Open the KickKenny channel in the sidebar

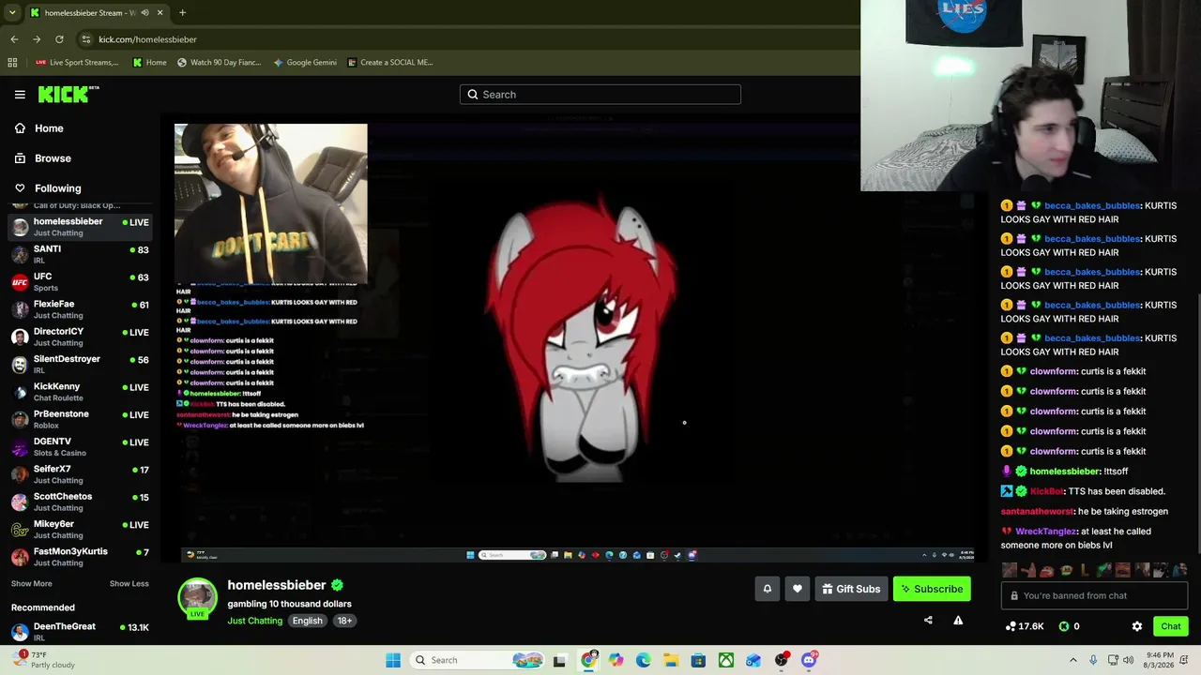(80, 392)
